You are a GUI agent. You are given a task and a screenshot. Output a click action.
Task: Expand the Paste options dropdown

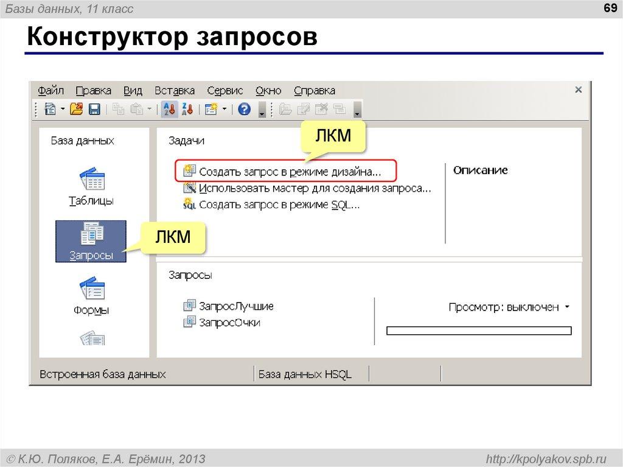click(148, 110)
